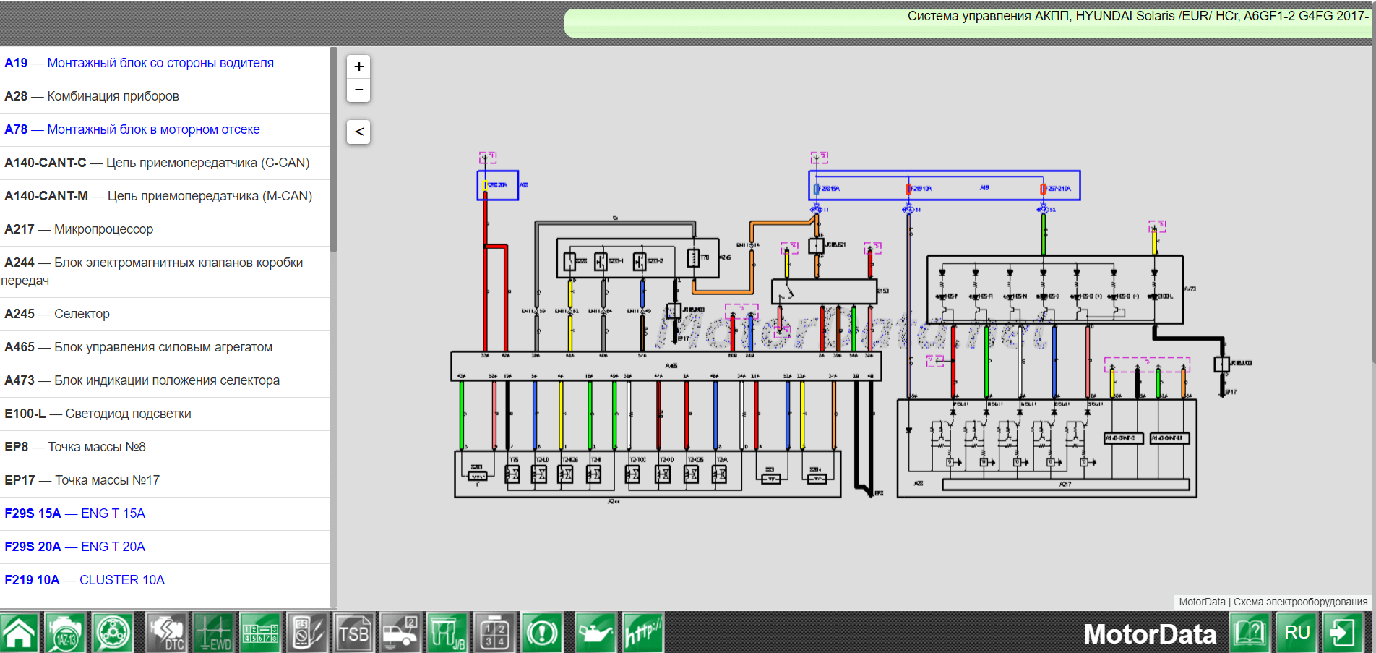Image resolution: width=1376 pixels, height=653 pixels.
Task: Open TSB technical service bulletins
Action: tap(354, 633)
